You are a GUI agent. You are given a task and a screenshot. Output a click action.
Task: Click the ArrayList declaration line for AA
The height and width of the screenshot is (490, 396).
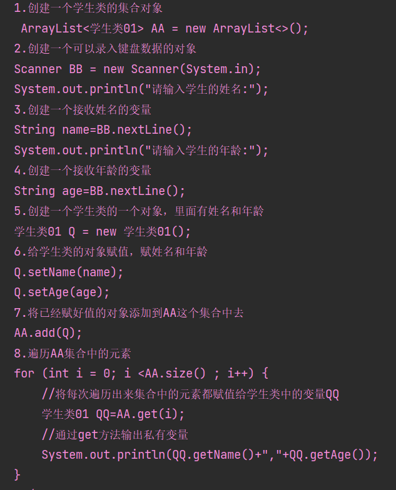(x=165, y=29)
